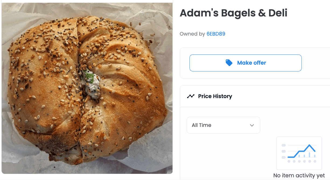Select the 'Make offer' label text
The width and height of the screenshot is (330, 180).
click(251, 63)
